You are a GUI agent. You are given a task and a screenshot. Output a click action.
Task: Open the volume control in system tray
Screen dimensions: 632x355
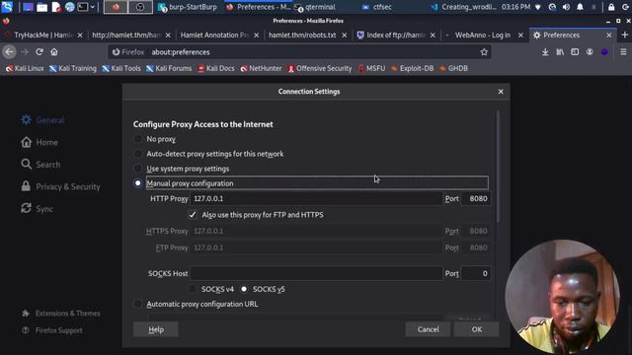[x=566, y=7]
